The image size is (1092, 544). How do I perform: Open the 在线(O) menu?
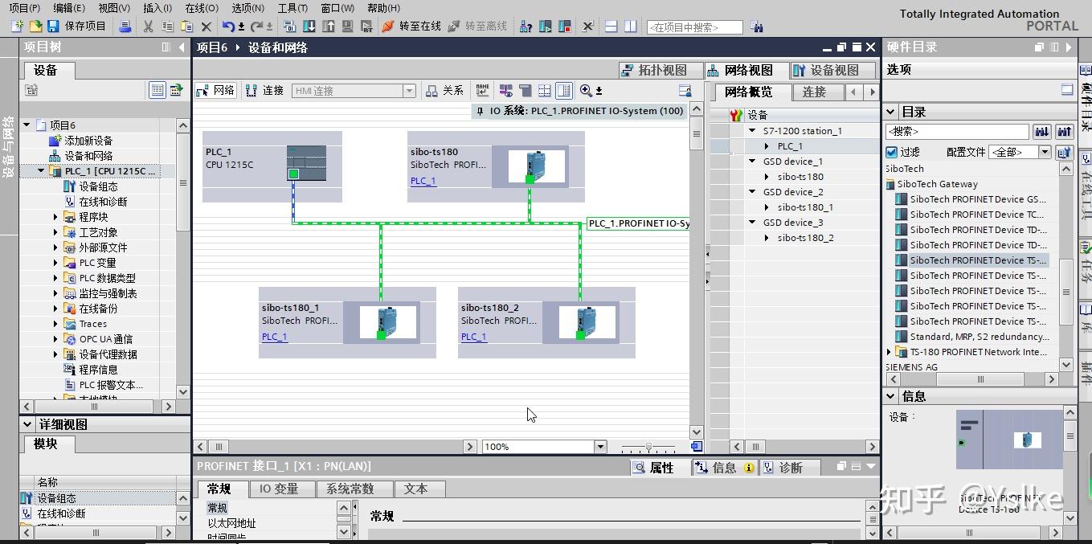click(201, 8)
